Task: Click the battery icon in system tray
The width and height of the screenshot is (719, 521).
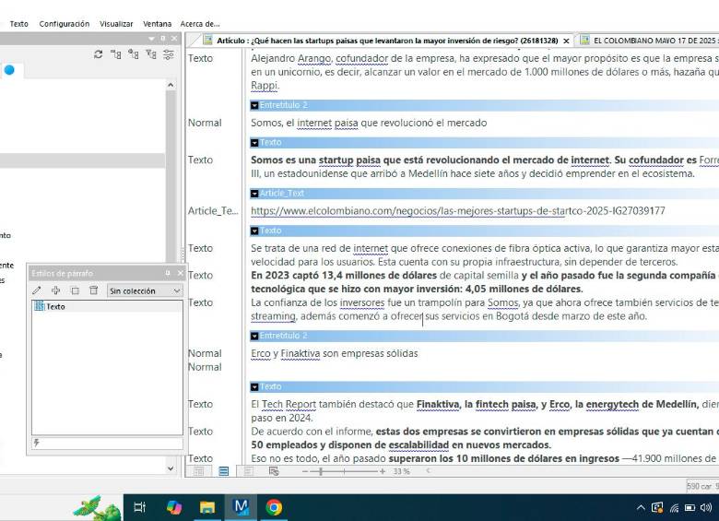Action: pos(690,507)
